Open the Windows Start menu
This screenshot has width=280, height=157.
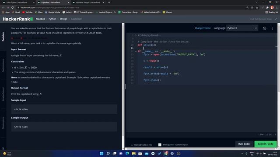point(101,154)
